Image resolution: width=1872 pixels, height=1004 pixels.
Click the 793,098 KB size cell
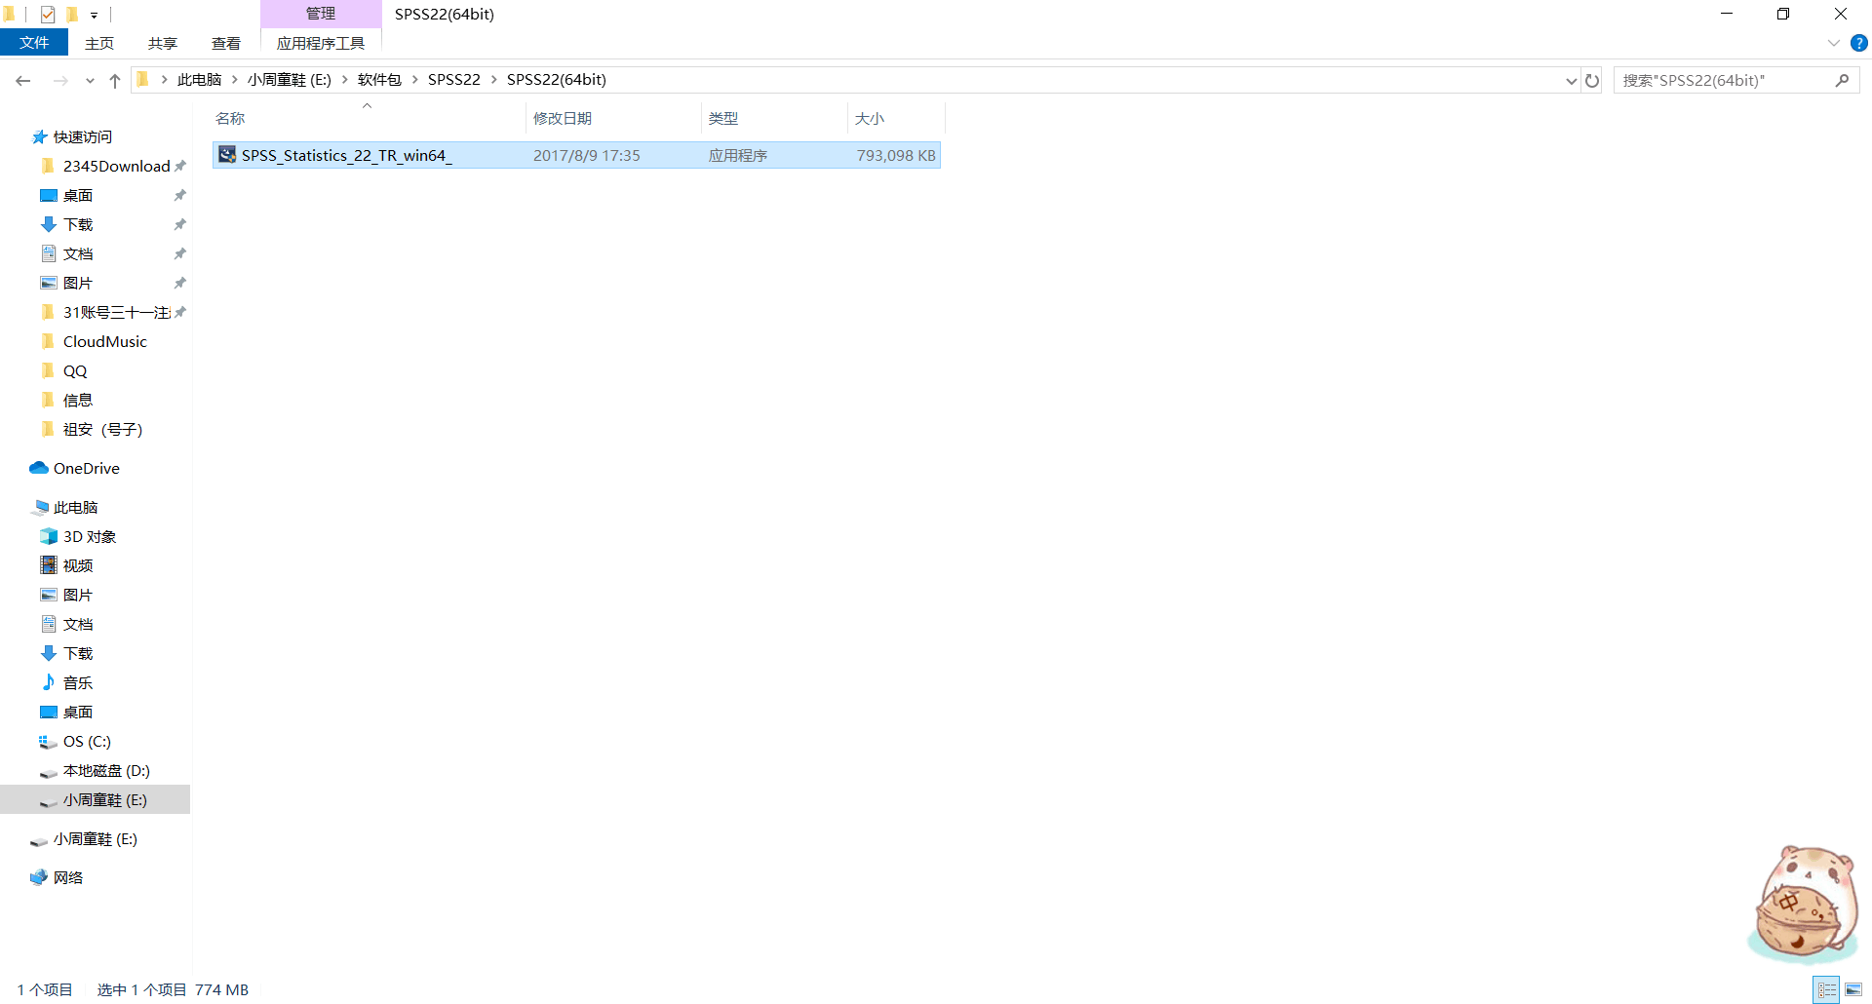pyautogui.click(x=896, y=156)
